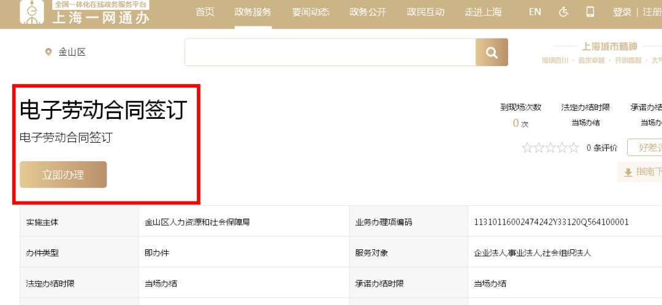Rate with the fifth star icon
The width and height of the screenshot is (662, 305).
pos(574,148)
